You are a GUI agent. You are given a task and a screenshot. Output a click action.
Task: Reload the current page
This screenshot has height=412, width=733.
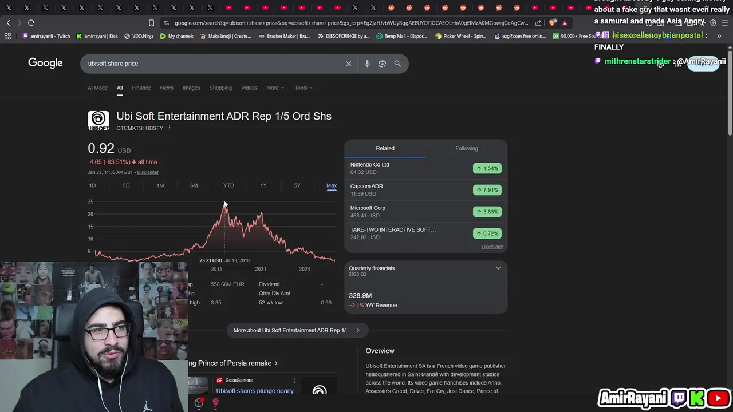click(x=31, y=23)
